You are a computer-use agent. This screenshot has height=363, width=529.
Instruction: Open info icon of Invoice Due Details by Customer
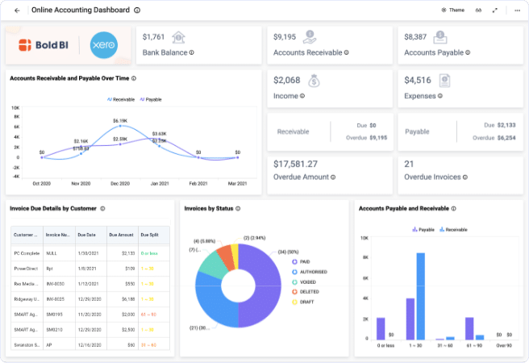click(x=102, y=208)
